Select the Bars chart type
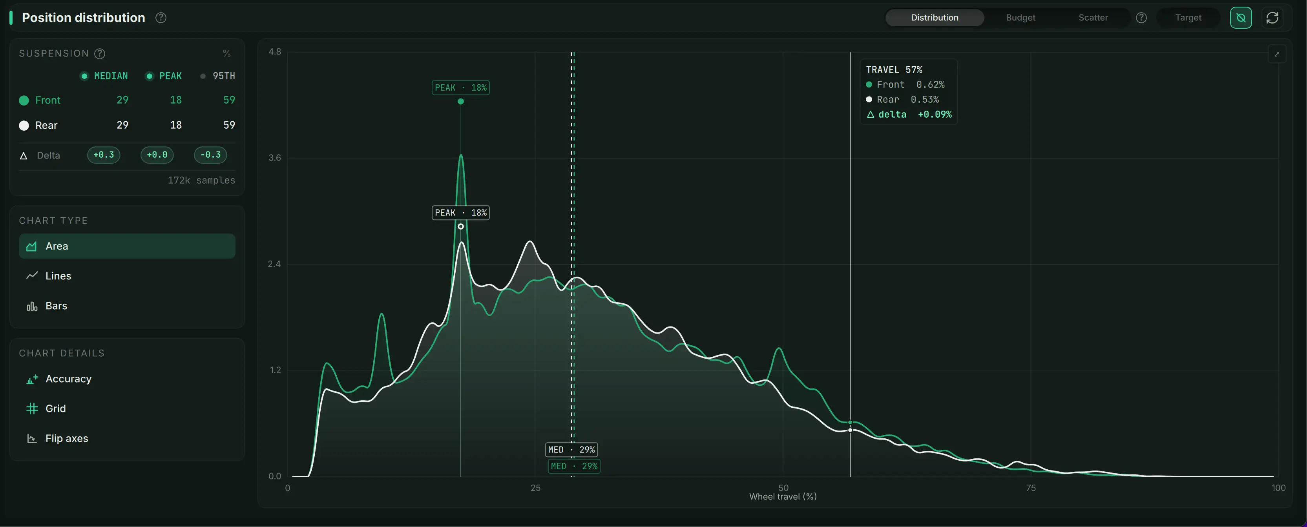 pyautogui.click(x=127, y=306)
